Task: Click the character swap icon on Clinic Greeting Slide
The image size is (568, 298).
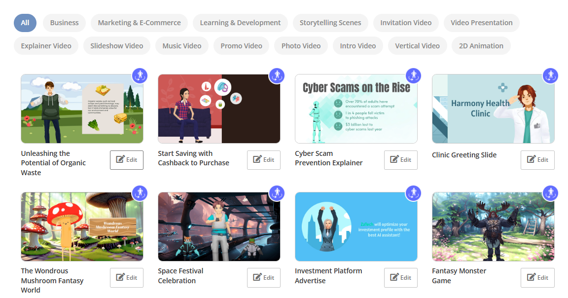Action: click(x=550, y=75)
